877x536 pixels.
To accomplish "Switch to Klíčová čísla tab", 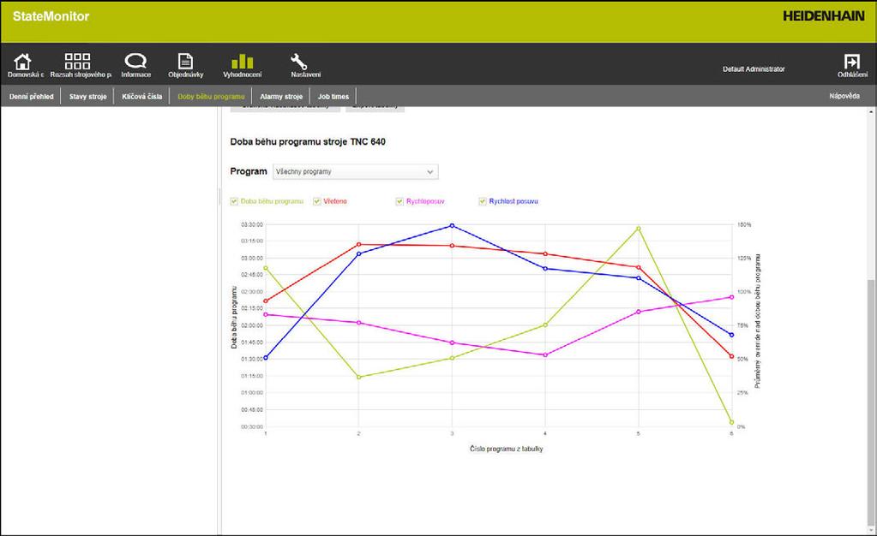I will click(142, 96).
